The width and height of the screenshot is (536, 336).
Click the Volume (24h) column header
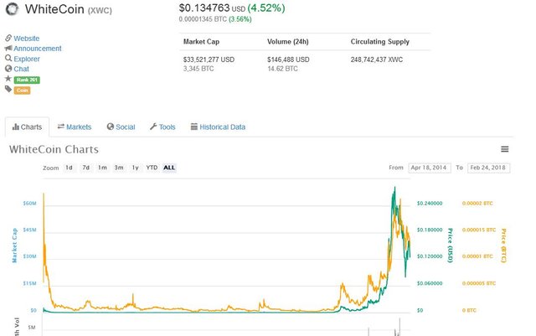pyautogui.click(x=288, y=42)
